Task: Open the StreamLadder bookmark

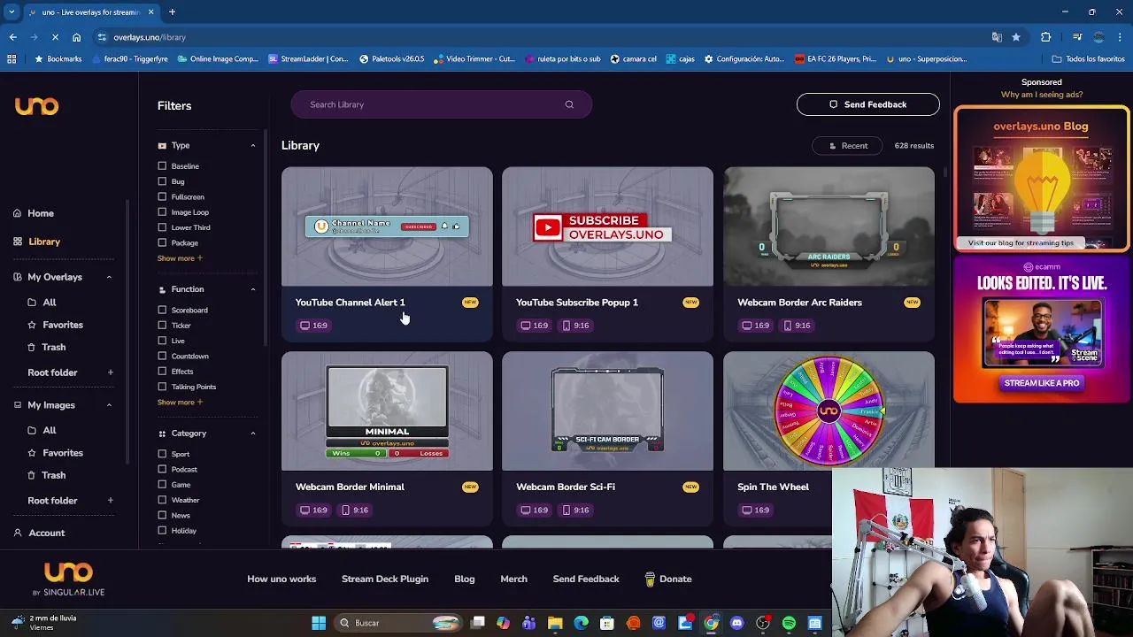Action: [308, 59]
